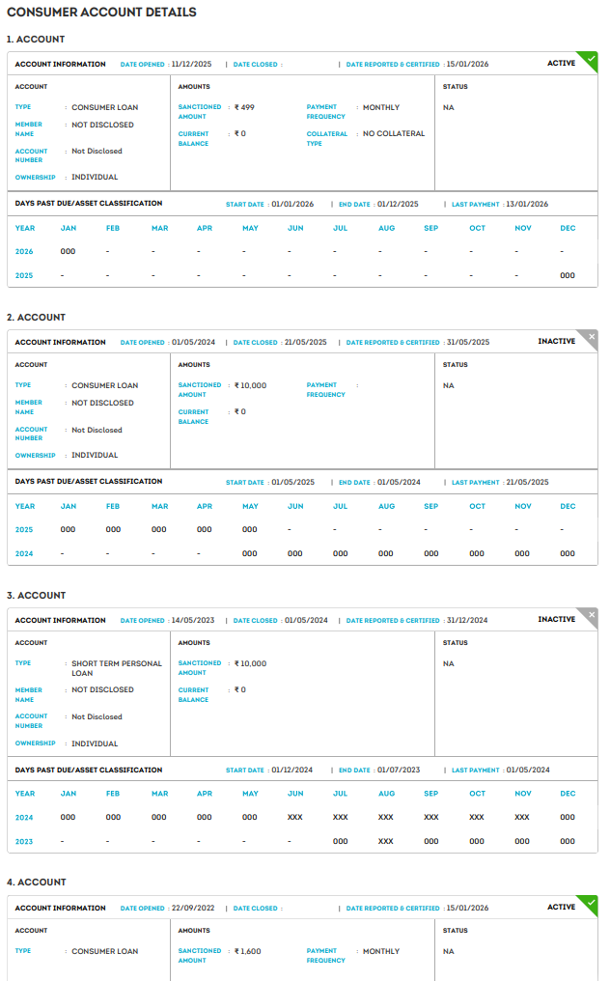Image resolution: width=610 pixels, height=981 pixels.
Task: Click the date closed 01/05/2024 in account 3
Action: point(306,620)
